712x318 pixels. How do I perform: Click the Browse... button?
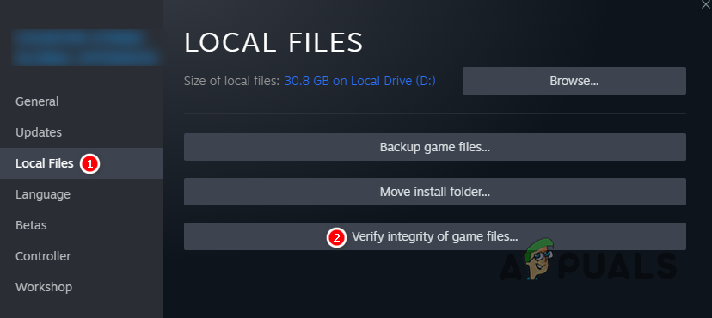574,81
